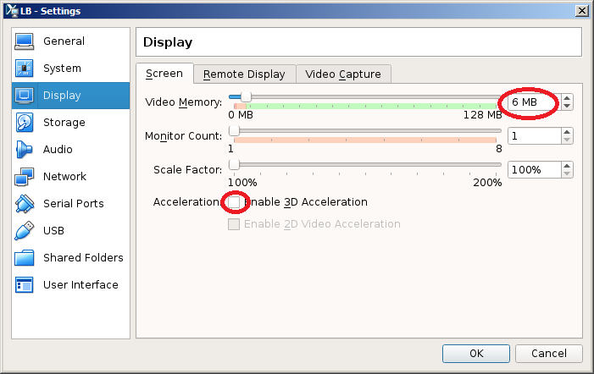
Task: Select Storage label in category list
Action: (64, 123)
